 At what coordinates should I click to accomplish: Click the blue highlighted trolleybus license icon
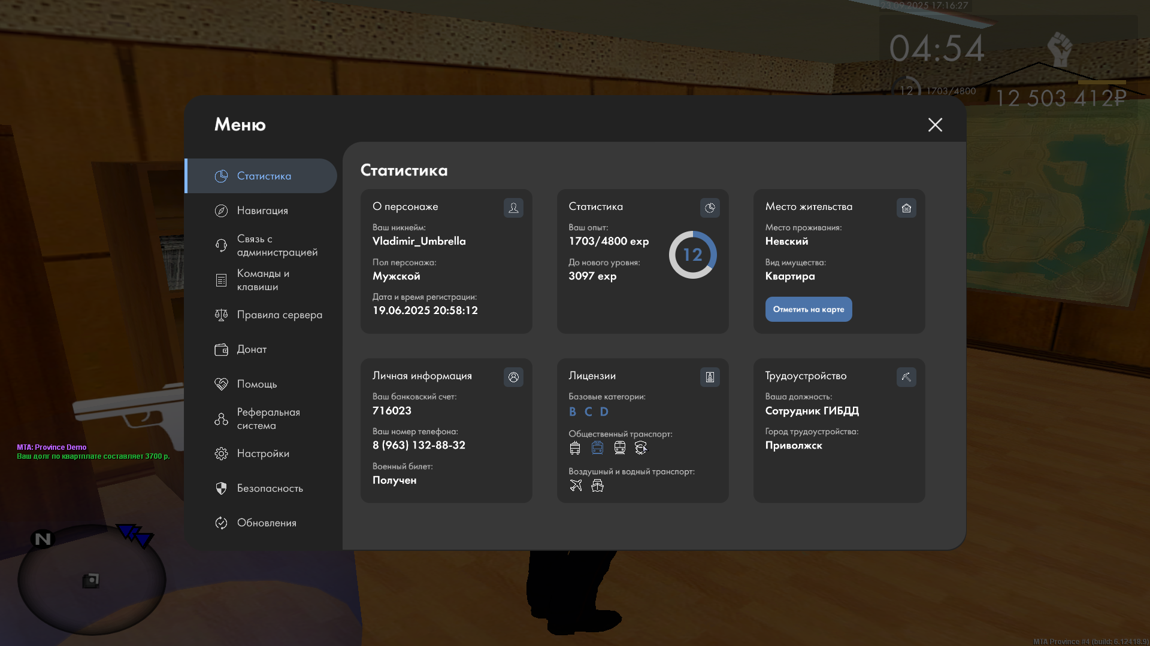coord(597,447)
